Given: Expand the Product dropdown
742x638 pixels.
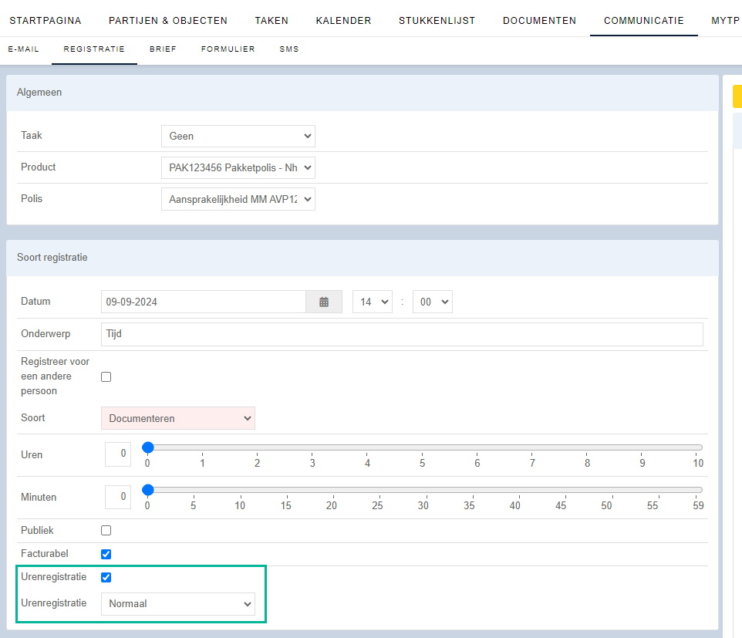Looking at the screenshot, I should point(238,167).
